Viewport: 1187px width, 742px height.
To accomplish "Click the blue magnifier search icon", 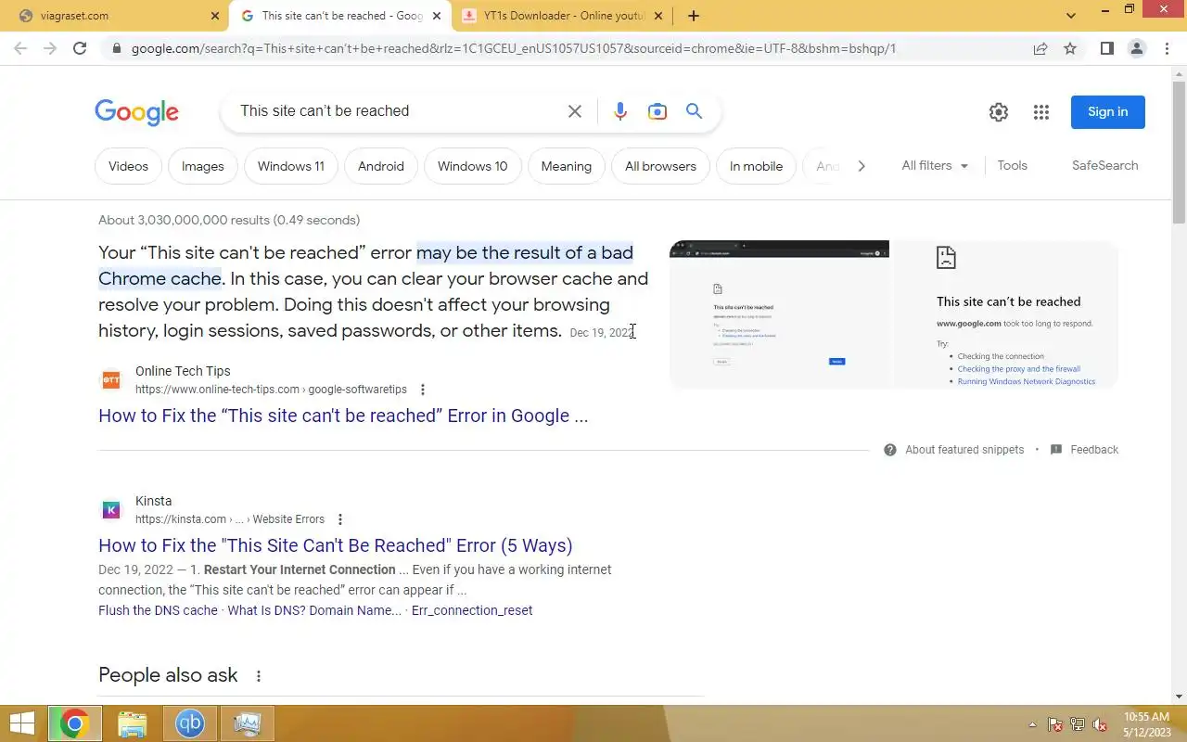I will [x=694, y=111].
